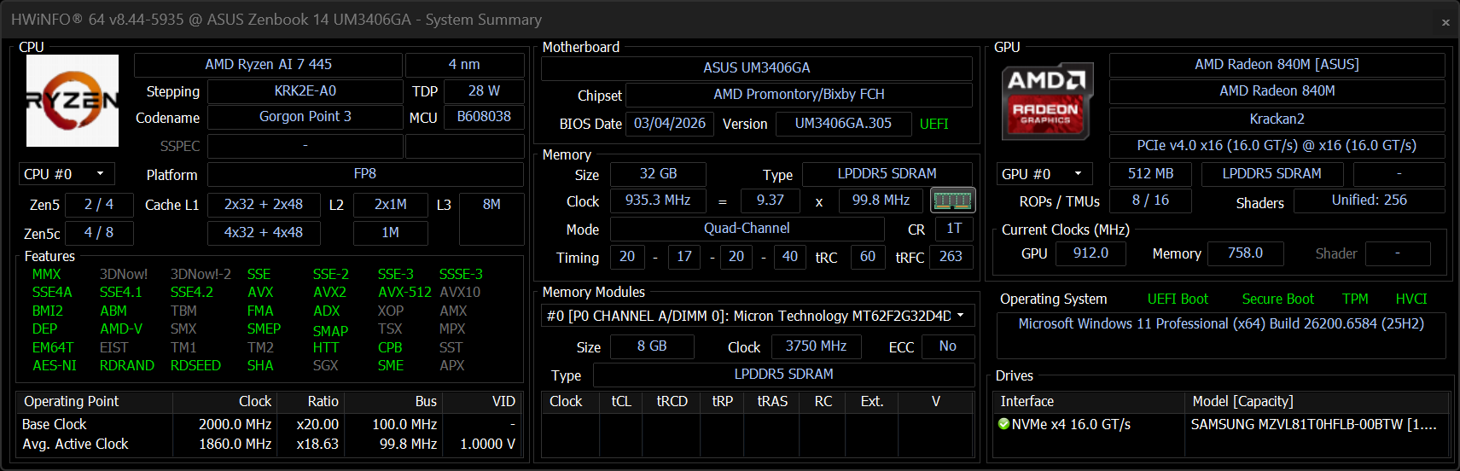Click the Unified: 256 shaders value
The image size is (1460, 471).
(x=1369, y=201)
